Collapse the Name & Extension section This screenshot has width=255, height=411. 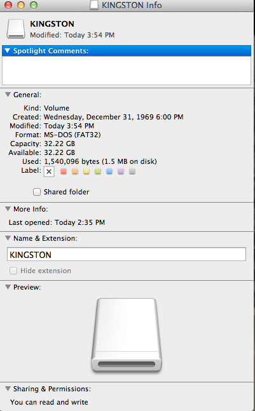[x=8, y=238]
